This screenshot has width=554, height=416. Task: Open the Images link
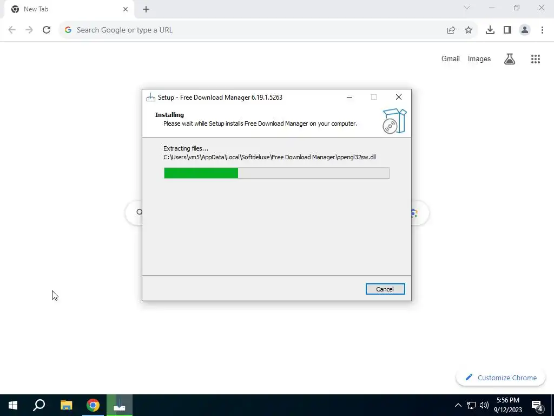[x=479, y=58]
